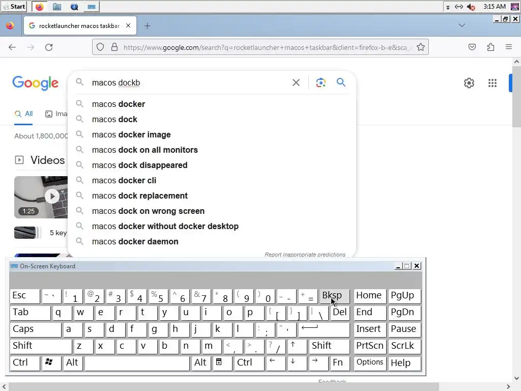Click the Enter key on keyboard
Image resolution: width=521 pixels, height=391 pixels.
(x=324, y=329)
